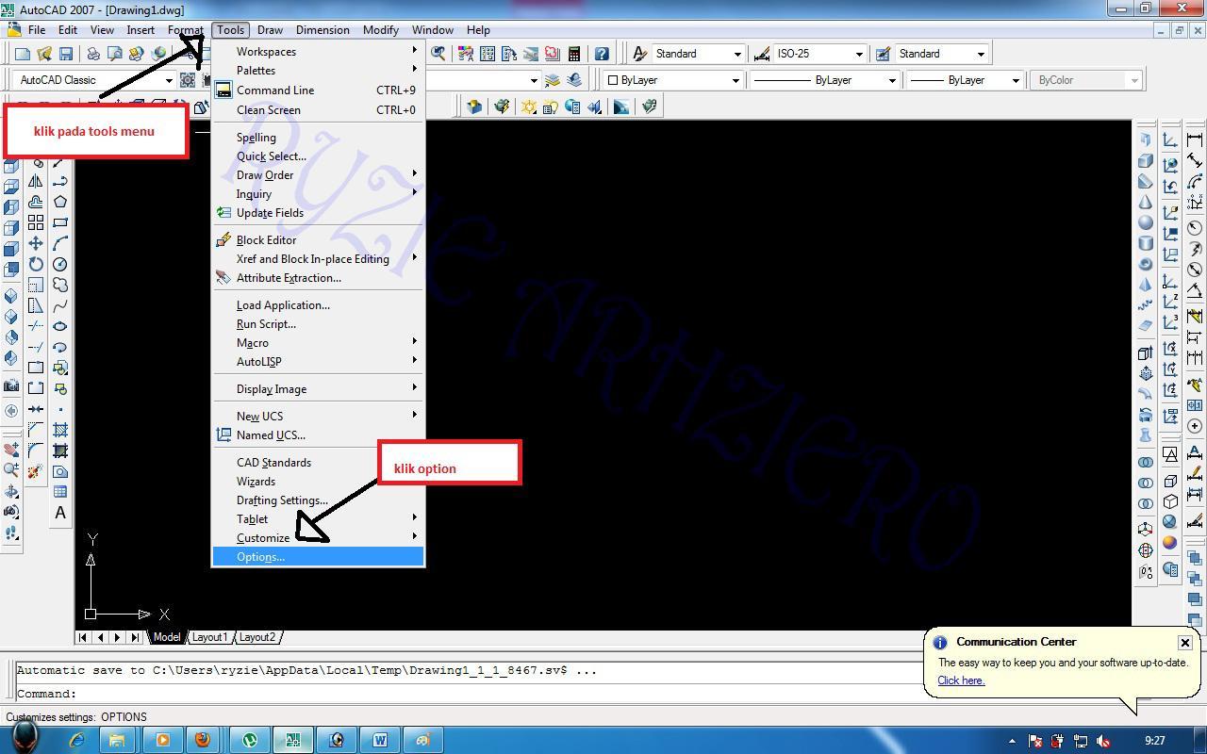
Task: Open the lineweight ByLayer dropdown
Action: click(965, 80)
